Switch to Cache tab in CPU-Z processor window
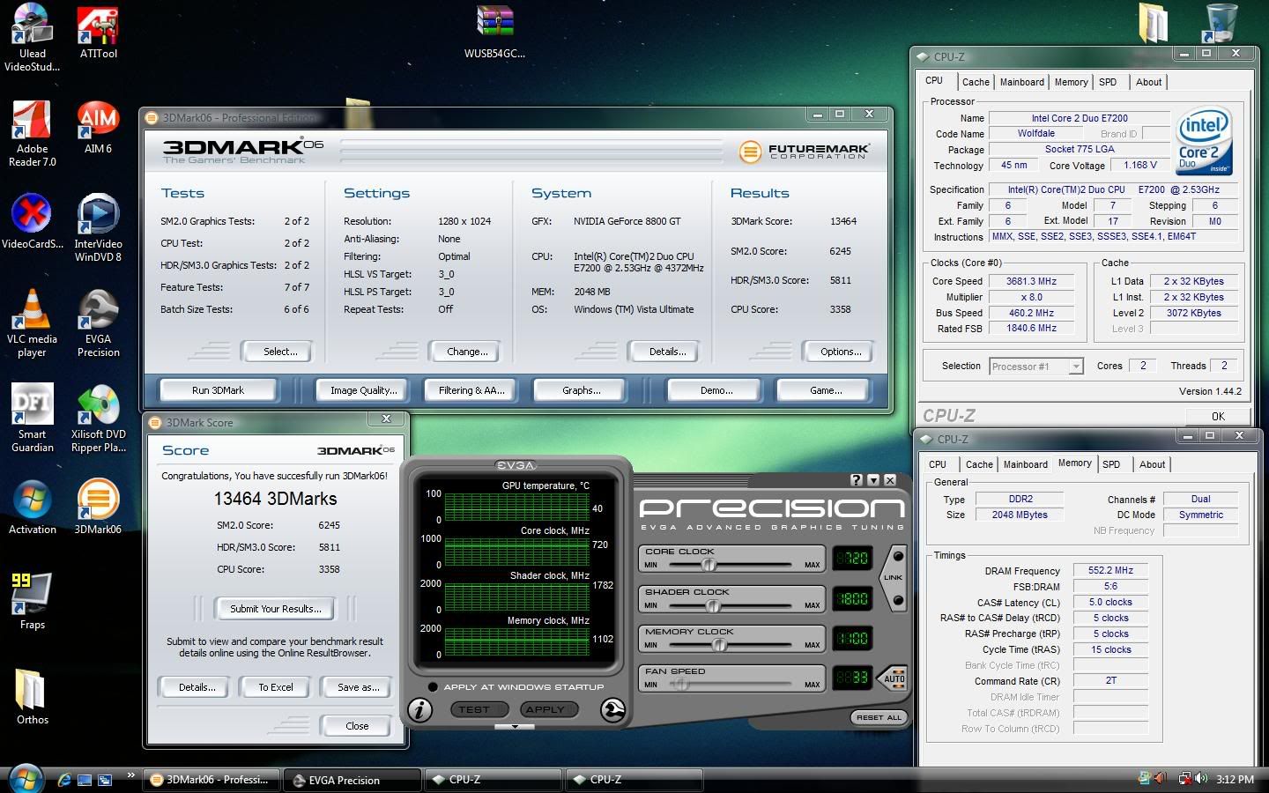 (x=976, y=82)
